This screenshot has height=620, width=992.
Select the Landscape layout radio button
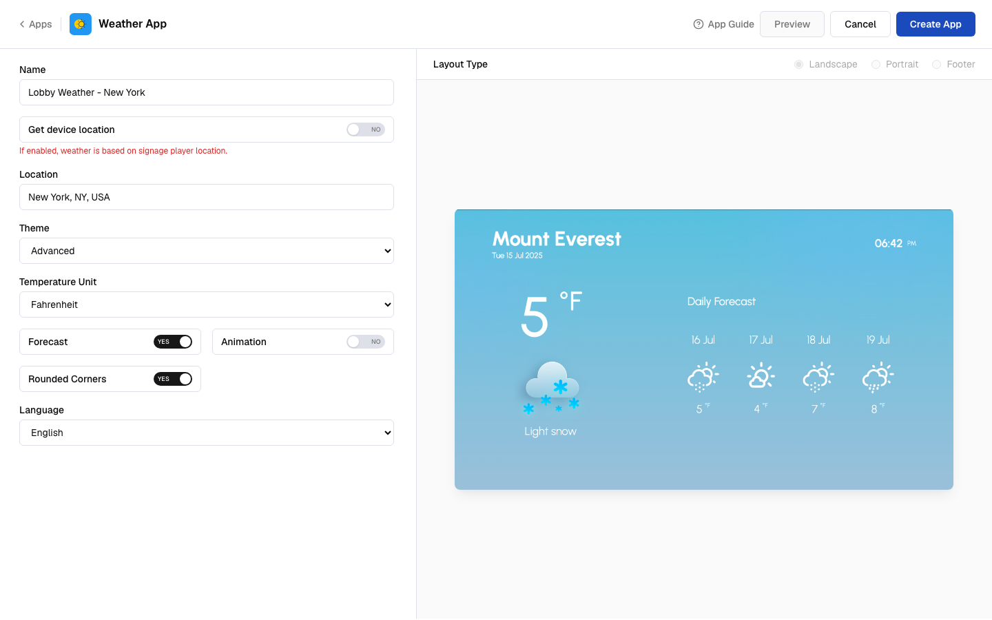pos(799,64)
